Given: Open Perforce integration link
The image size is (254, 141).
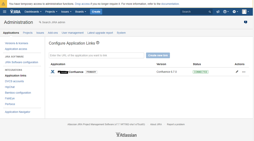Looking at the screenshot, I should [10, 104].
